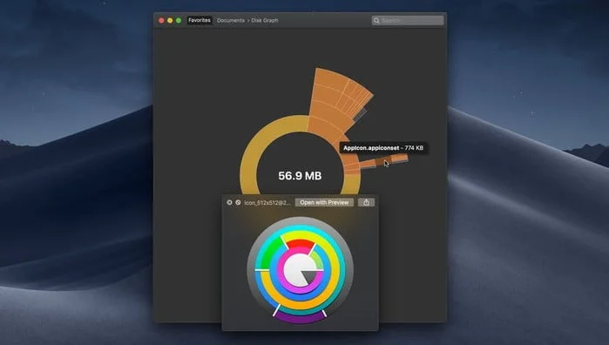Select the 56.9 MB center of the graph

tap(300, 176)
